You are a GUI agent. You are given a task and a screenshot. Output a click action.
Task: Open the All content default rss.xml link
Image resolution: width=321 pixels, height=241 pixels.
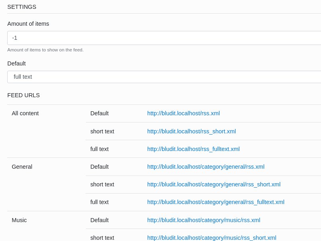(x=183, y=113)
